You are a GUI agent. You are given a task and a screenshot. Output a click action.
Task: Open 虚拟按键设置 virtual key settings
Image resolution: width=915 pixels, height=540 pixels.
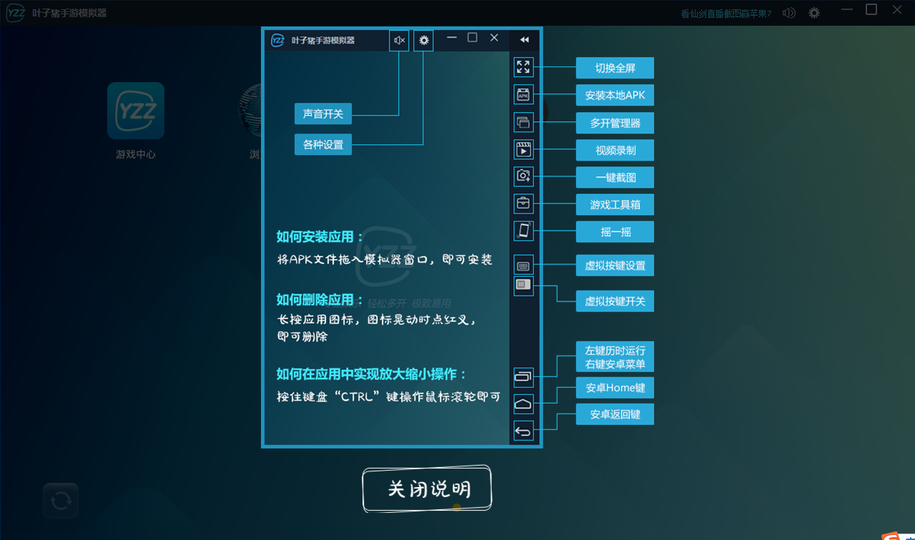(523, 264)
